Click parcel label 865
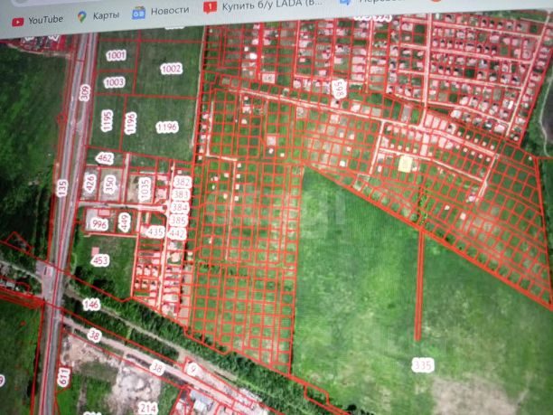The width and height of the screenshot is (553, 415). click(340, 89)
